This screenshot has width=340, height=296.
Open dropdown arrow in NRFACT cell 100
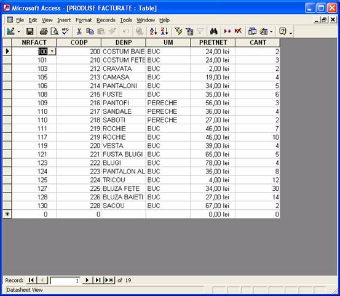[52, 52]
